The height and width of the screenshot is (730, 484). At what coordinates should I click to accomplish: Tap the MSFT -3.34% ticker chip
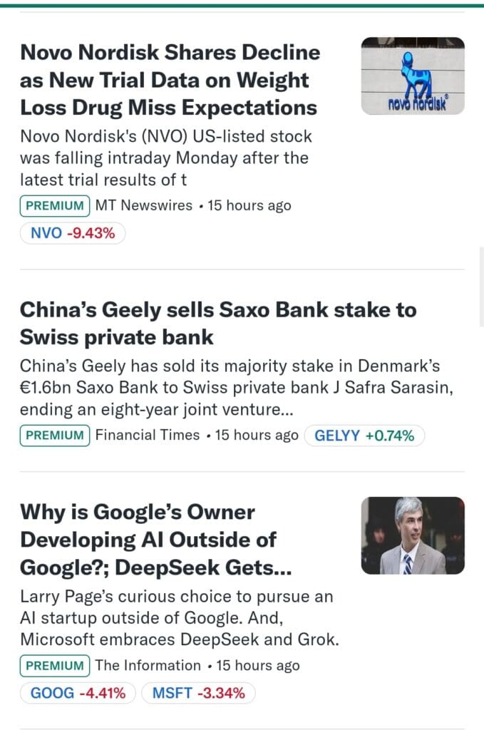pyautogui.click(x=197, y=692)
